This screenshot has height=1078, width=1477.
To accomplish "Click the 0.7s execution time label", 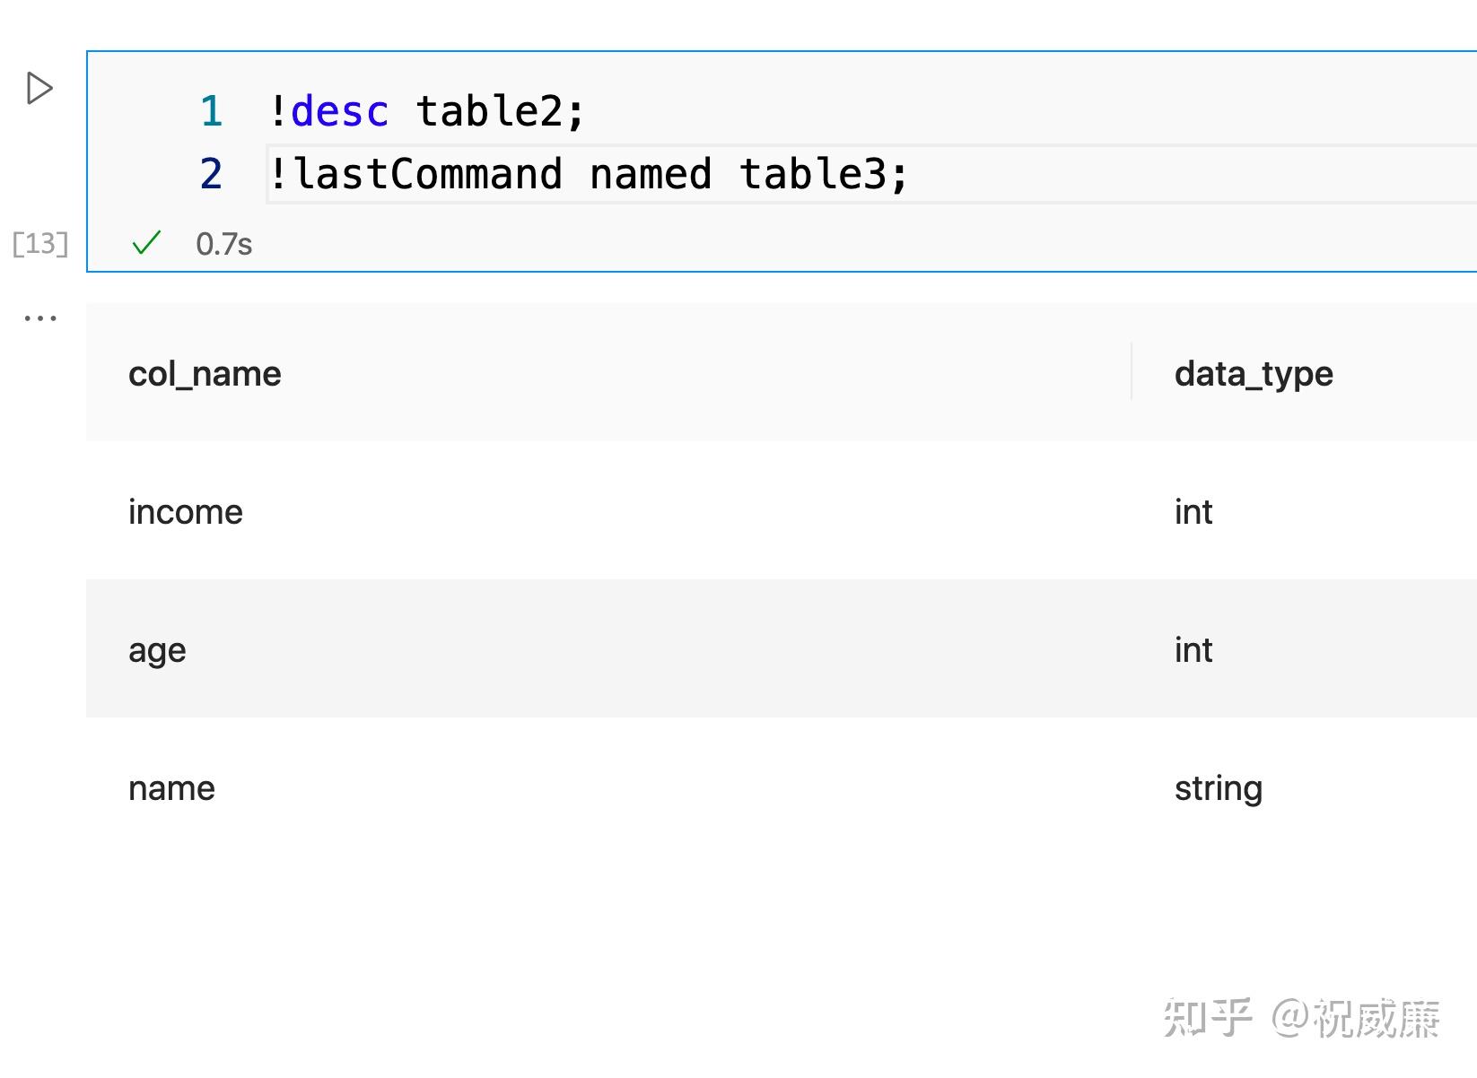I will pyautogui.click(x=224, y=244).
